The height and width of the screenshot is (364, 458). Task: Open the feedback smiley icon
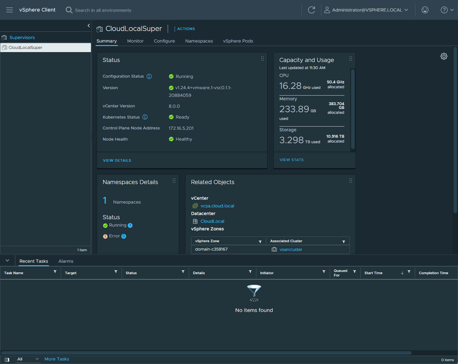425,10
